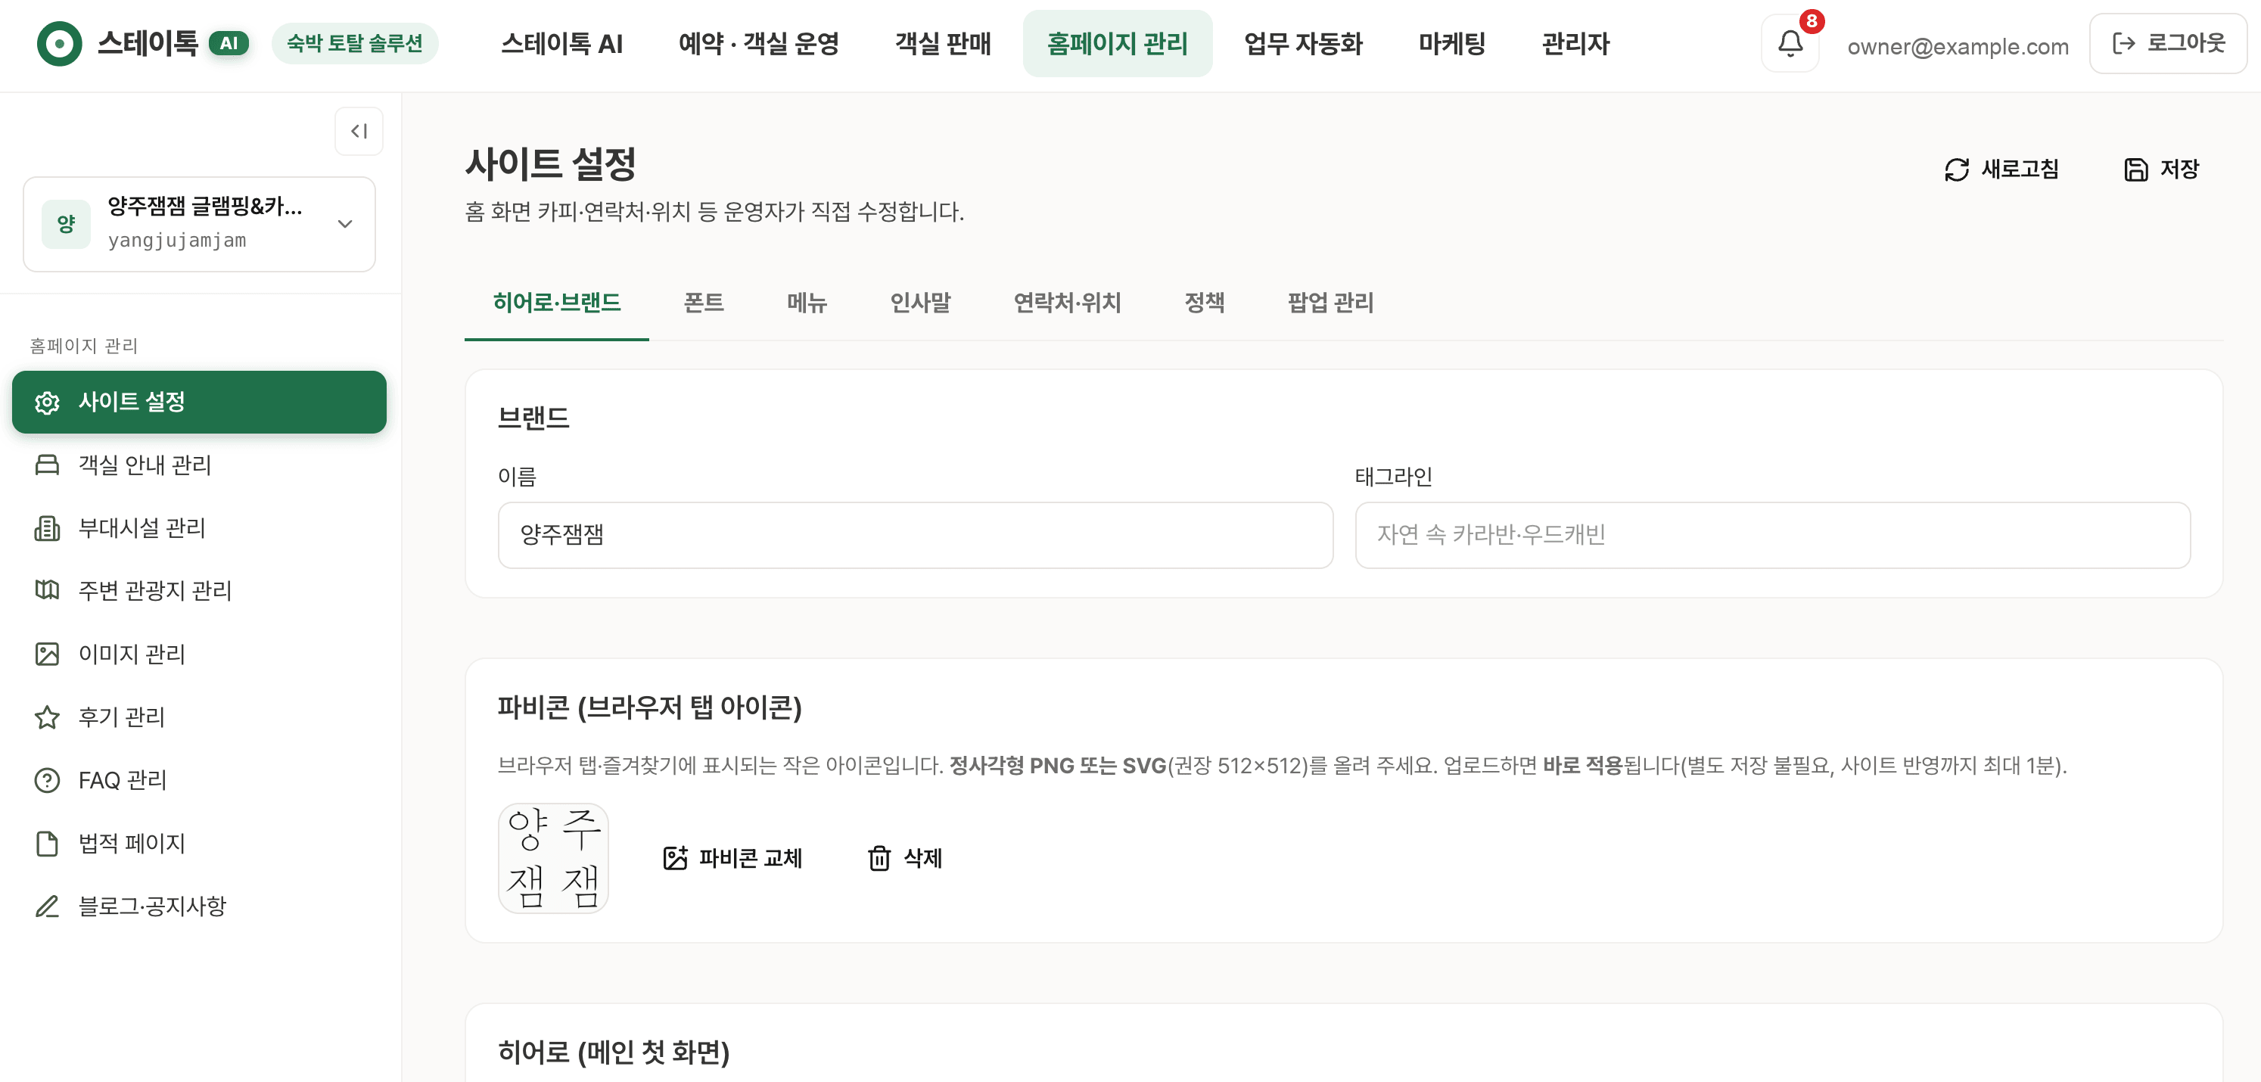Switch to the 인사말 tab

pos(920,303)
